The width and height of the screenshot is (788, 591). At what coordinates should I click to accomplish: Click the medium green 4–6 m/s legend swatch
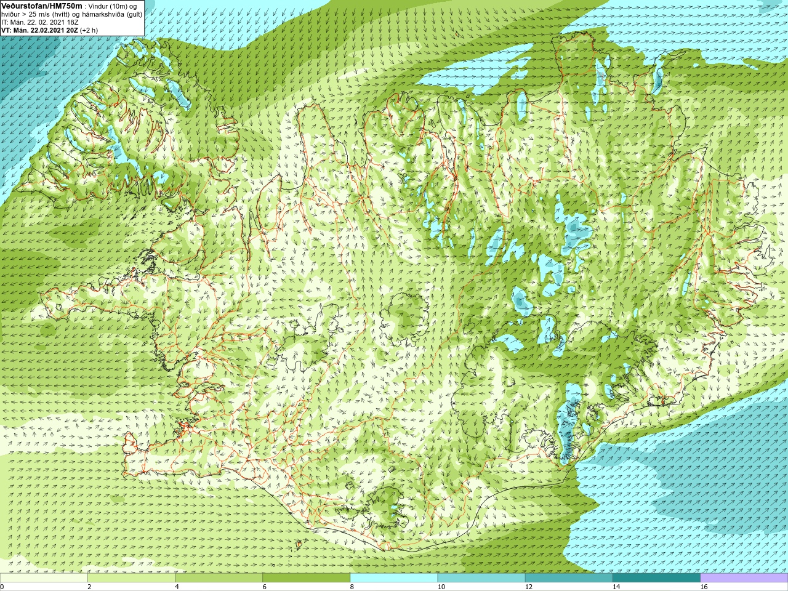coord(219,578)
